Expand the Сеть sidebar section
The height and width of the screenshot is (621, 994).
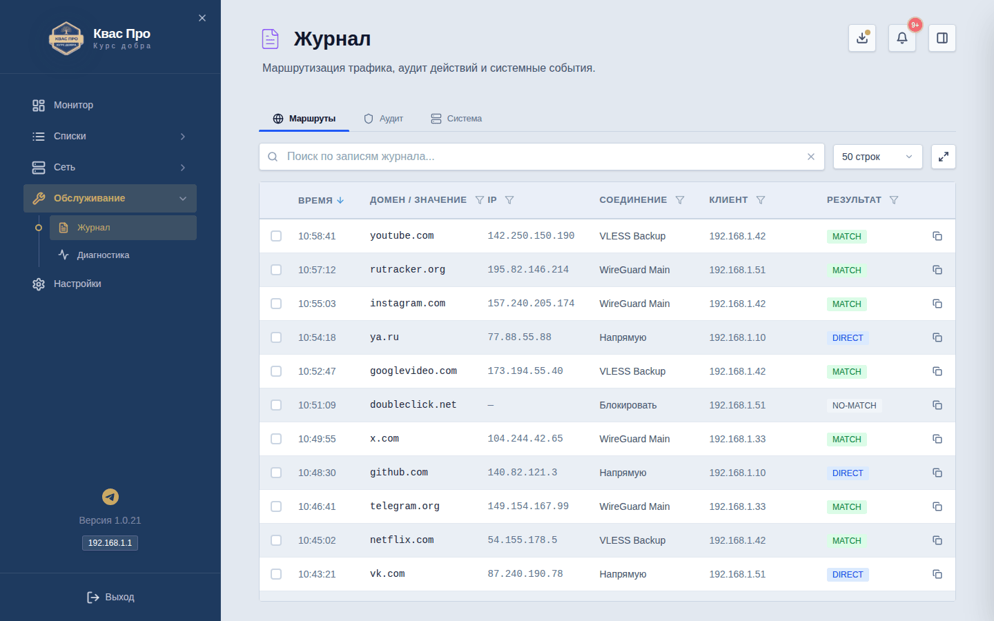coord(110,167)
